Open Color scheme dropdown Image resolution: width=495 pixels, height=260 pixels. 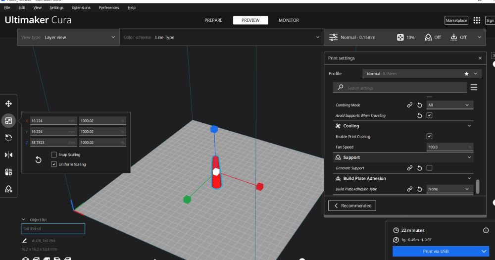click(222, 37)
